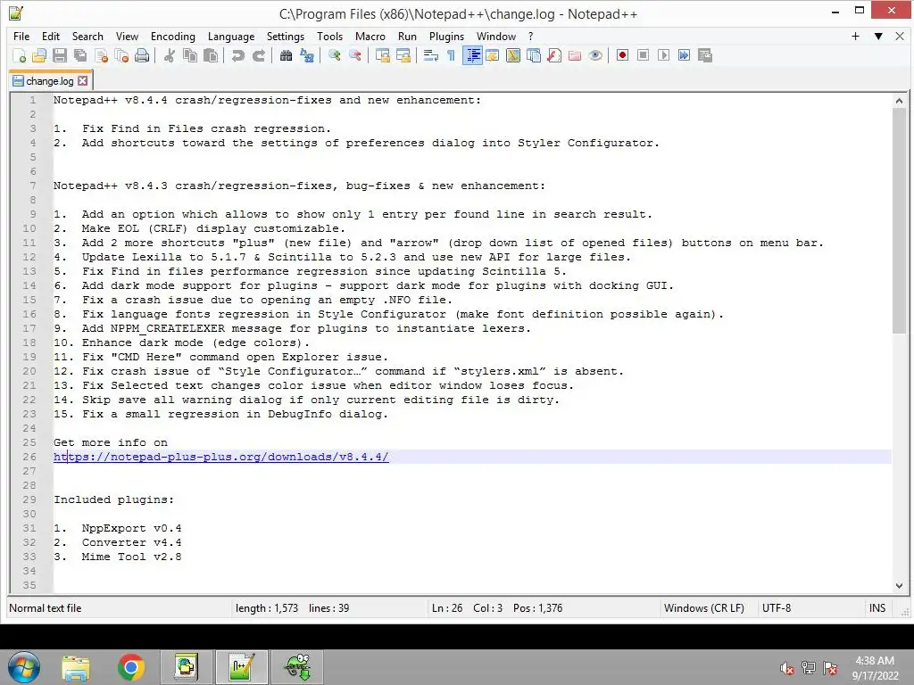Viewport: 914px width, 685px height.
Task: Click the Close document toolbar icon
Action: click(x=101, y=55)
